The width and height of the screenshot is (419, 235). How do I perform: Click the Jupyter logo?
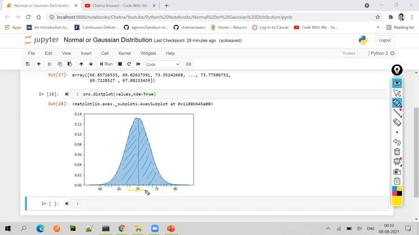pyautogui.click(x=42, y=40)
